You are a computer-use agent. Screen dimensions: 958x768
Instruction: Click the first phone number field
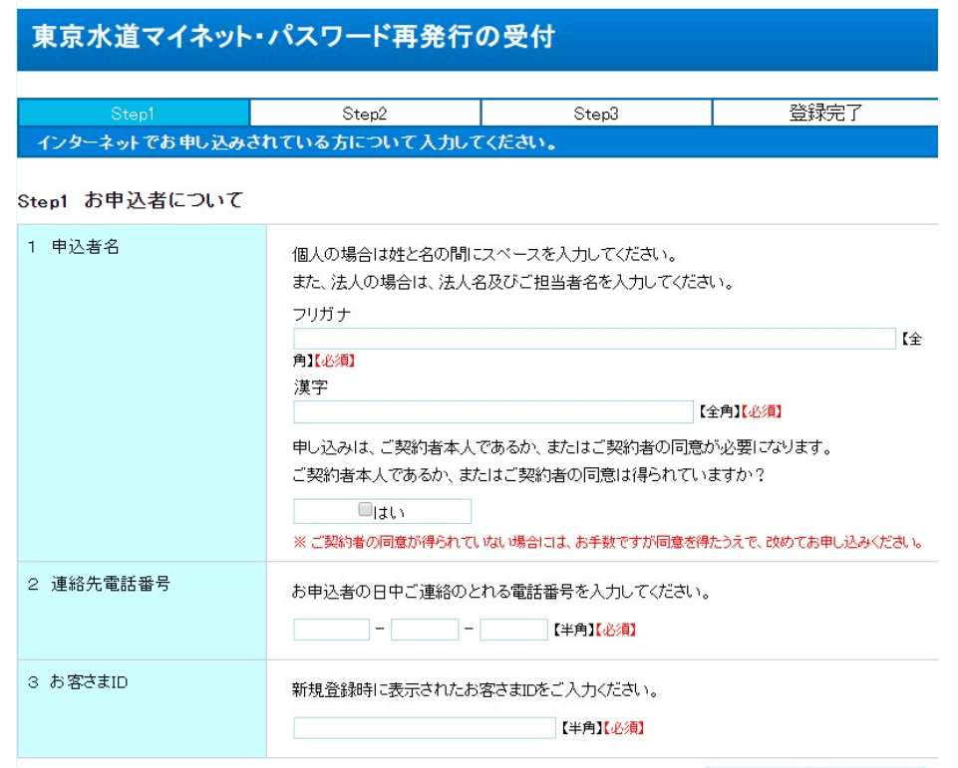coord(331,630)
